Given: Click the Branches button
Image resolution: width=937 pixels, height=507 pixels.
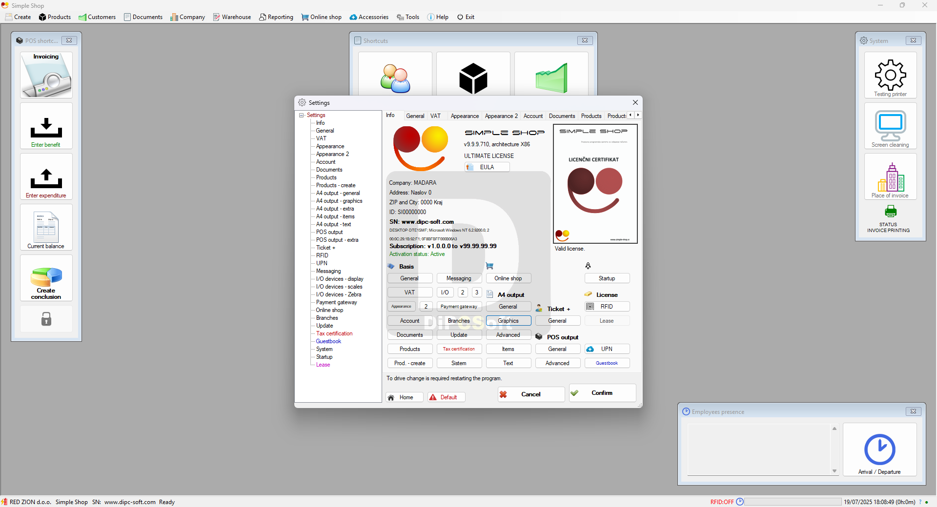Looking at the screenshot, I should point(459,321).
